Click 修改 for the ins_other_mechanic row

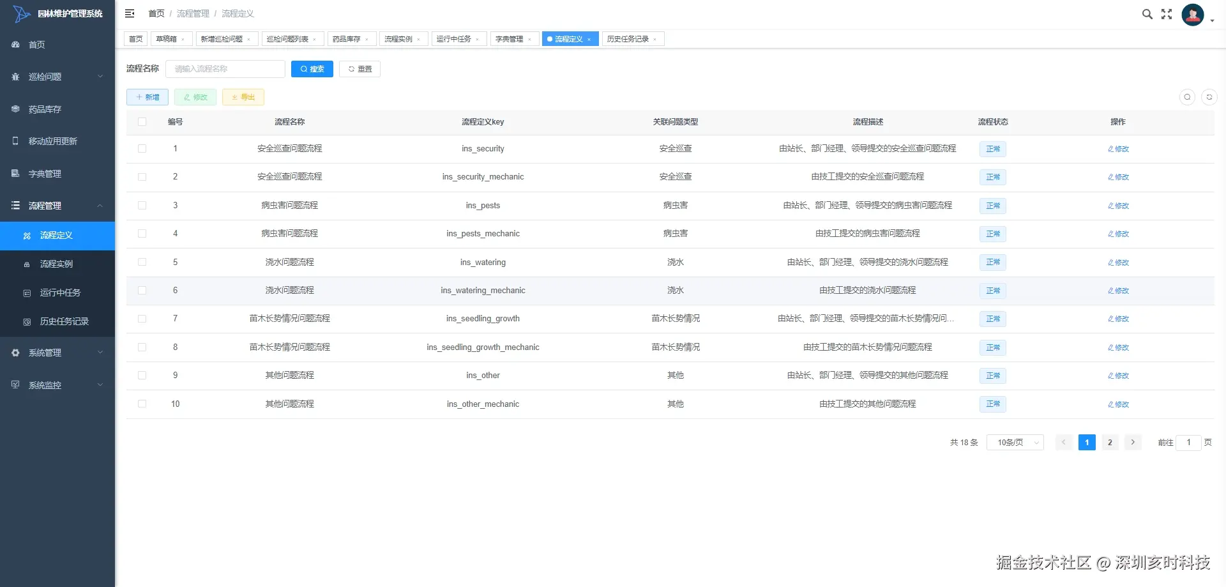pyautogui.click(x=1118, y=404)
